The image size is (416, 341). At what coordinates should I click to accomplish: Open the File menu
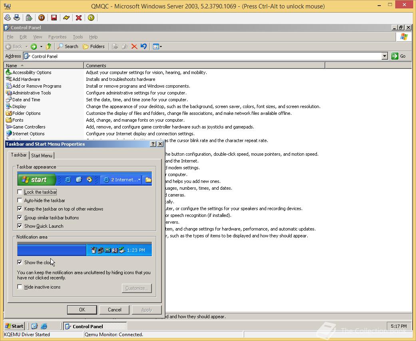10,37
